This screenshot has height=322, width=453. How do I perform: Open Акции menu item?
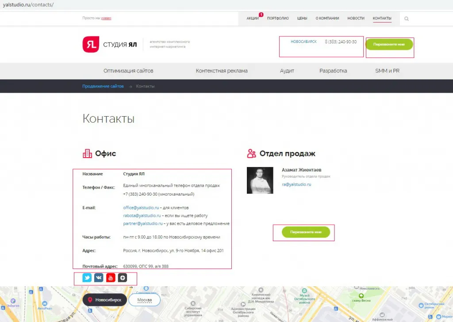click(253, 18)
